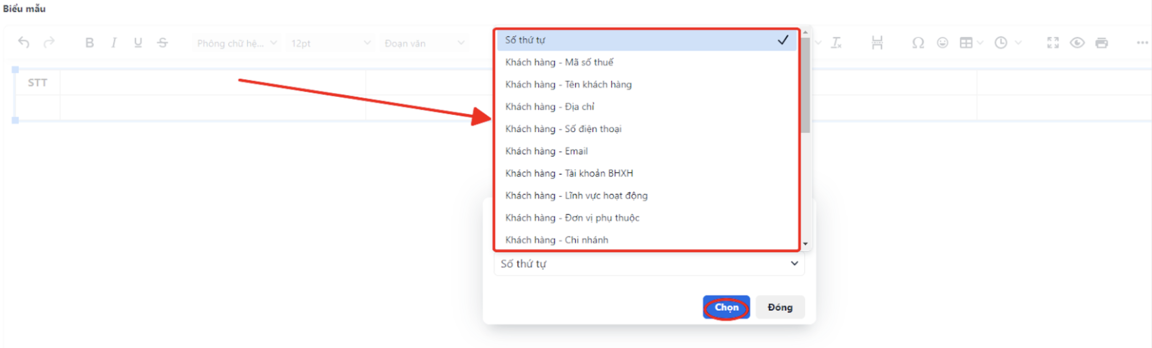
Task: Open the fullscreen view icon
Action: click(x=1053, y=42)
